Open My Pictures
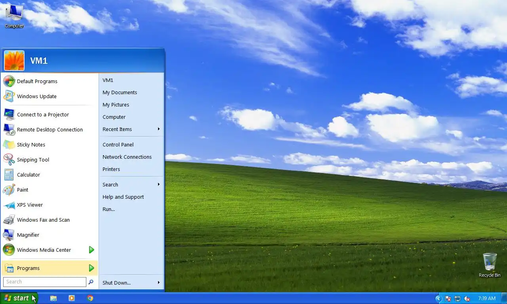This screenshot has height=304, width=507. (131, 104)
